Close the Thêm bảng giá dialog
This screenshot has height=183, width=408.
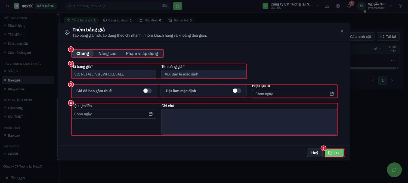pos(342,31)
